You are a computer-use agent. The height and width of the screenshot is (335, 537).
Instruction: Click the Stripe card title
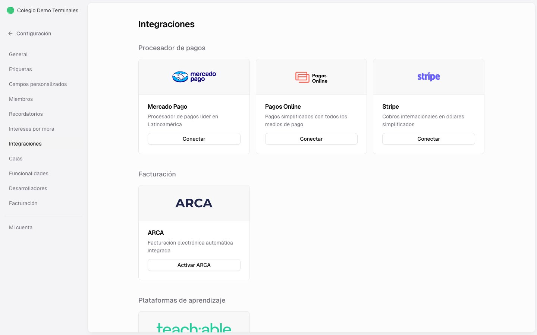[x=390, y=106]
